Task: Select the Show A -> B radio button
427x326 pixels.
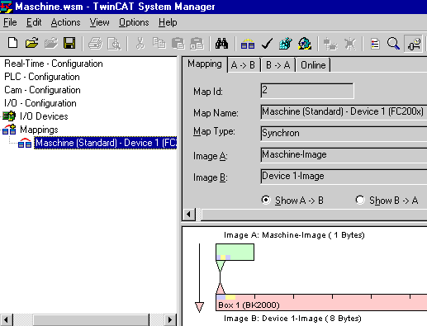Action: [266, 200]
